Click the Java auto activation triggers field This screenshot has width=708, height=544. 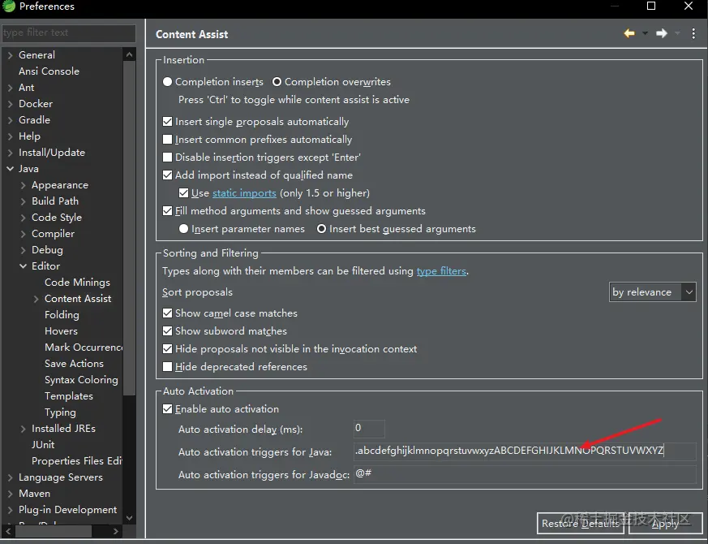(x=525, y=451)
